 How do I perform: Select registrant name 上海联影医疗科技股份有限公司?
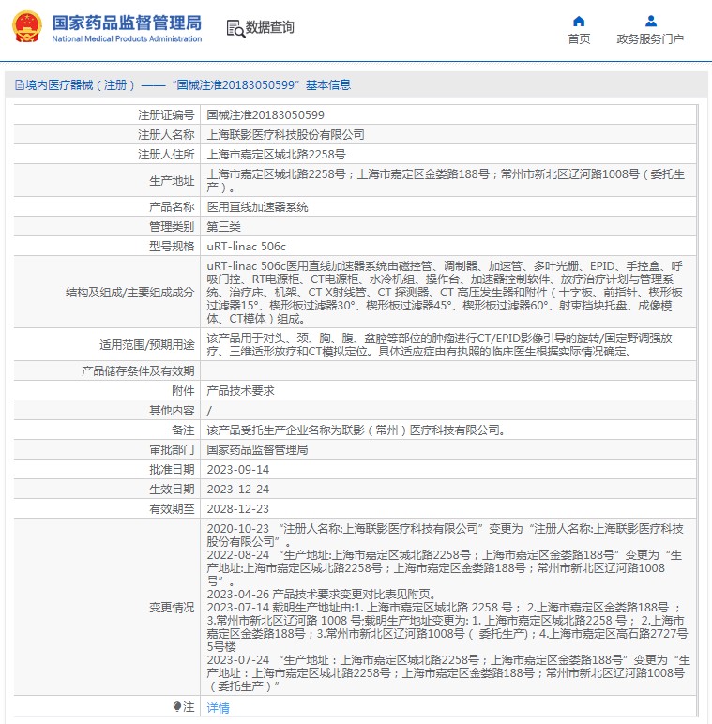[x=285, y=135]
